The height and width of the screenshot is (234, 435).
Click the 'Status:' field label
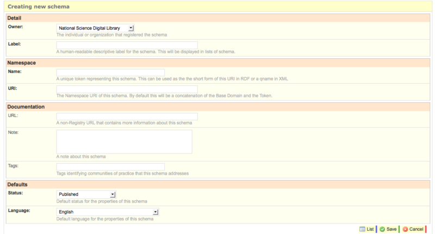point(16,193)
